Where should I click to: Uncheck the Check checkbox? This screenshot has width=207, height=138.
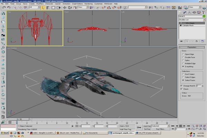[181, 89]
